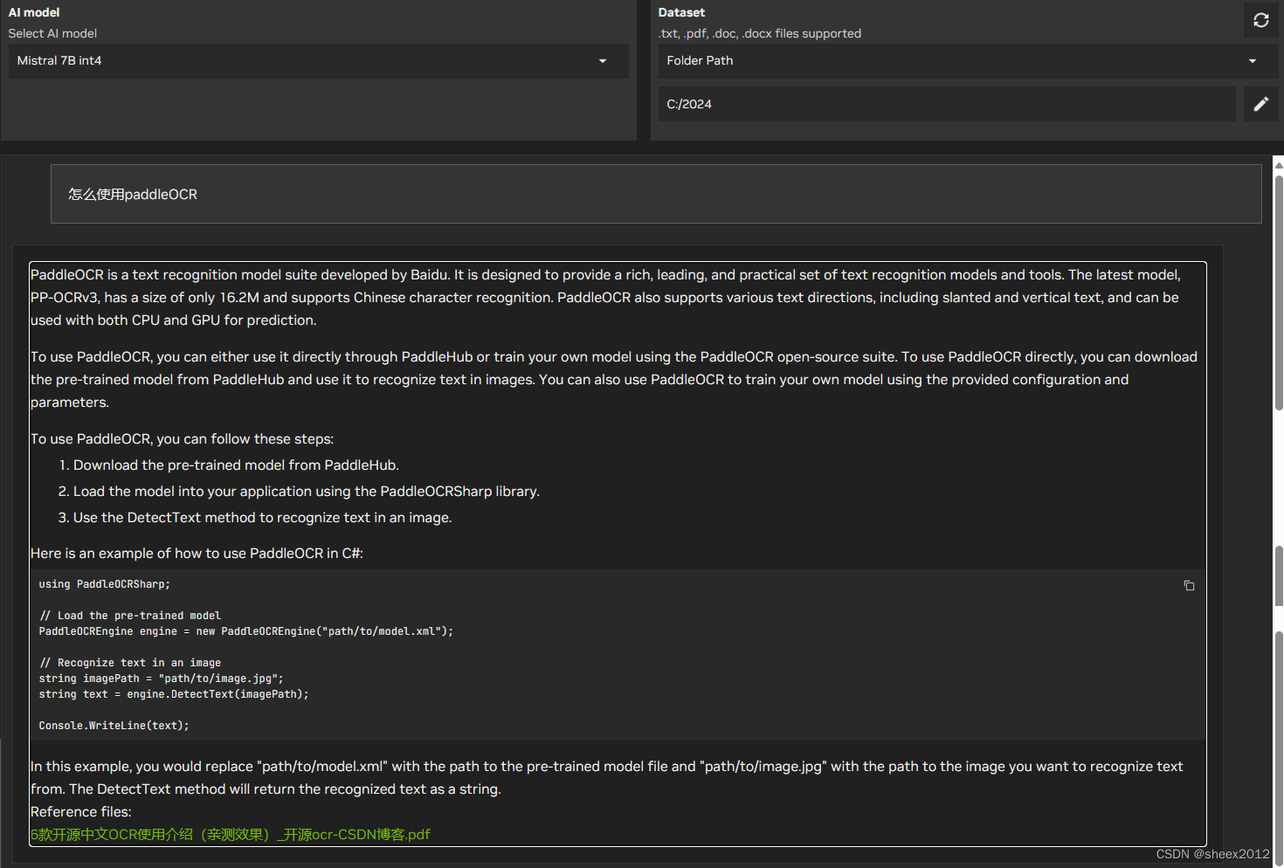1284x868 pixels.
Task: Refresh the dataset with the reload icon
Action: pyautogui.click(x=1260, y=20)
